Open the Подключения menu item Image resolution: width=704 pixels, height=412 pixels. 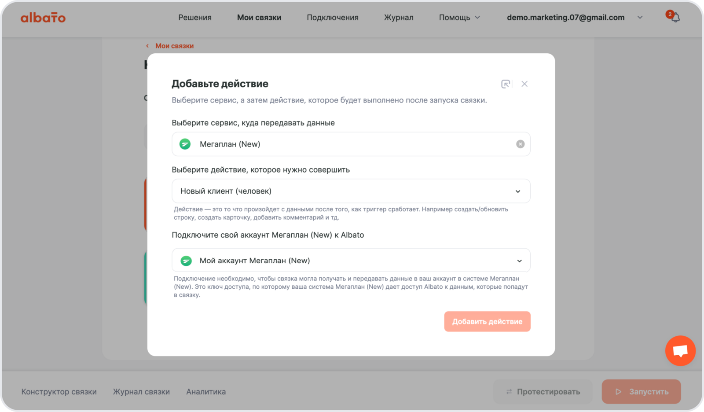pyautogui.click(x=333, y=18)
